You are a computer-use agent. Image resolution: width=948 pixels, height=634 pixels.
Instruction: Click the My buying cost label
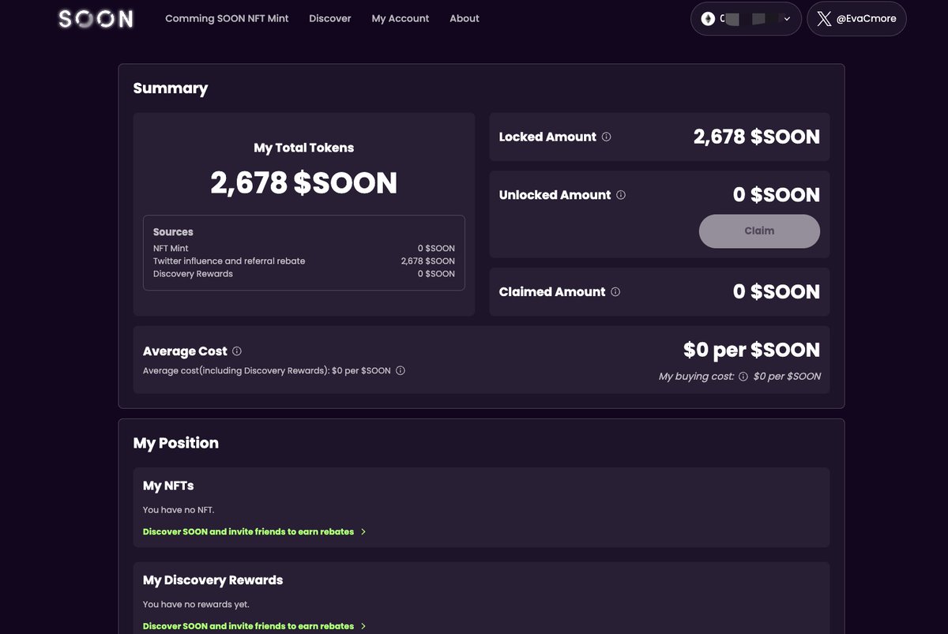pyautogui.click(x=696, y=377)
